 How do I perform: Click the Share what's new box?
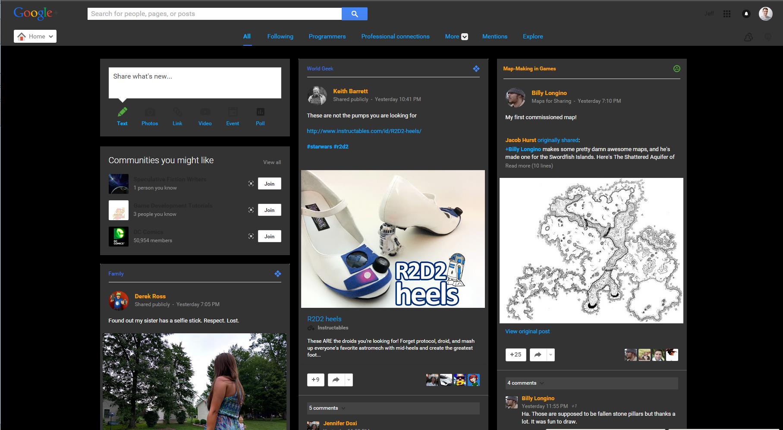pyautogui.click(x=195, y=83)
